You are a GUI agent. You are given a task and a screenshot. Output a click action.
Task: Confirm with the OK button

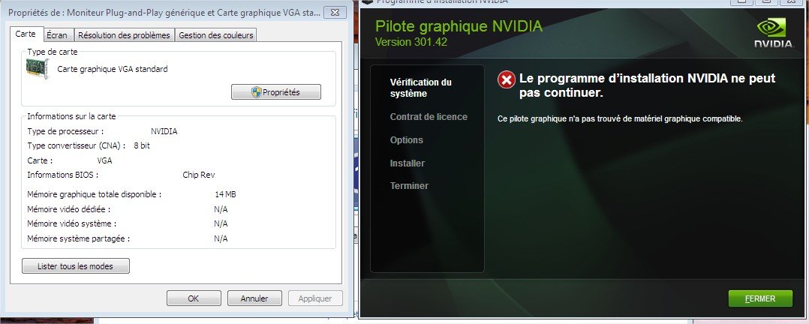click(x=194, y=298)
